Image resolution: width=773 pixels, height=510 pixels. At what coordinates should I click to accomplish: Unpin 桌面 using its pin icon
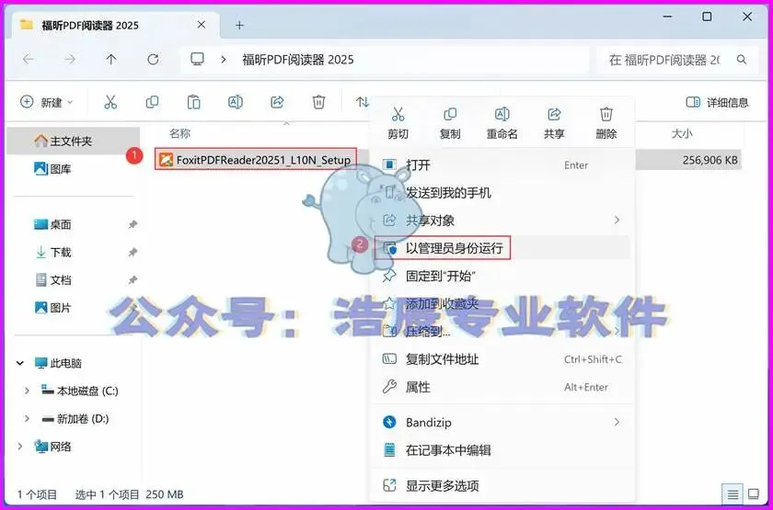[133, 224]
